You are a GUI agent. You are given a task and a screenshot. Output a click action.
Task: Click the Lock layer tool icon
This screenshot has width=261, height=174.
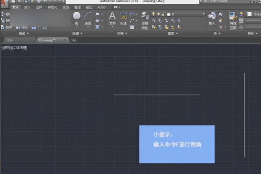click(173, 20)
